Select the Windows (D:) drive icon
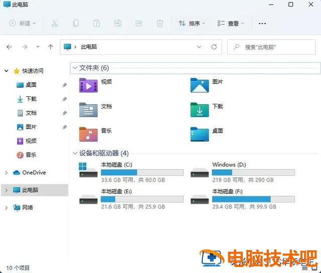The width and height of the screenshot is (321, 273). (200, 173)
